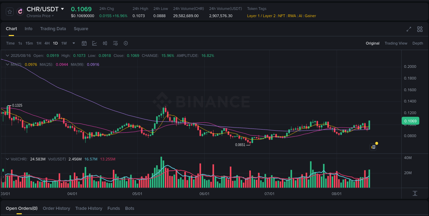Click the star to favorite CHR/USDT
Image resolution: width=429 pixels, height=216 pixels.
click(10, 11)
